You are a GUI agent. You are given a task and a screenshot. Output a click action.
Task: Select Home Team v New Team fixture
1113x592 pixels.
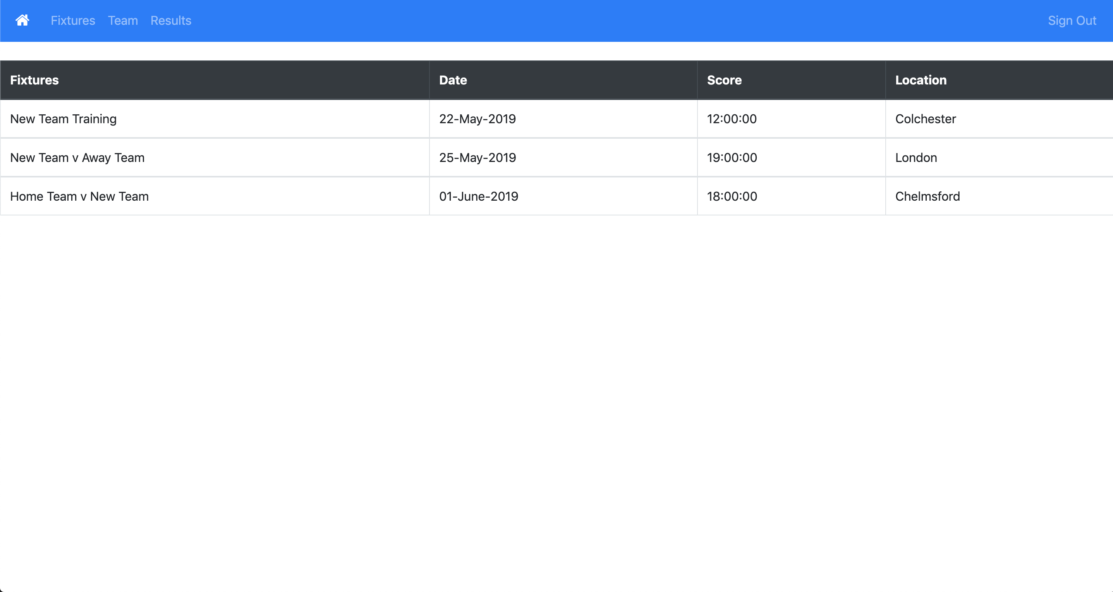coord(79,196)
